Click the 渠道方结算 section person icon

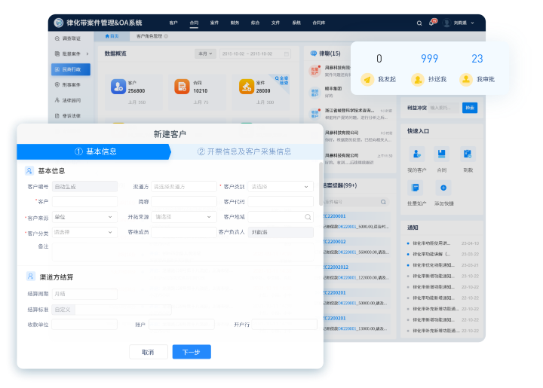[x=30, y=276]
